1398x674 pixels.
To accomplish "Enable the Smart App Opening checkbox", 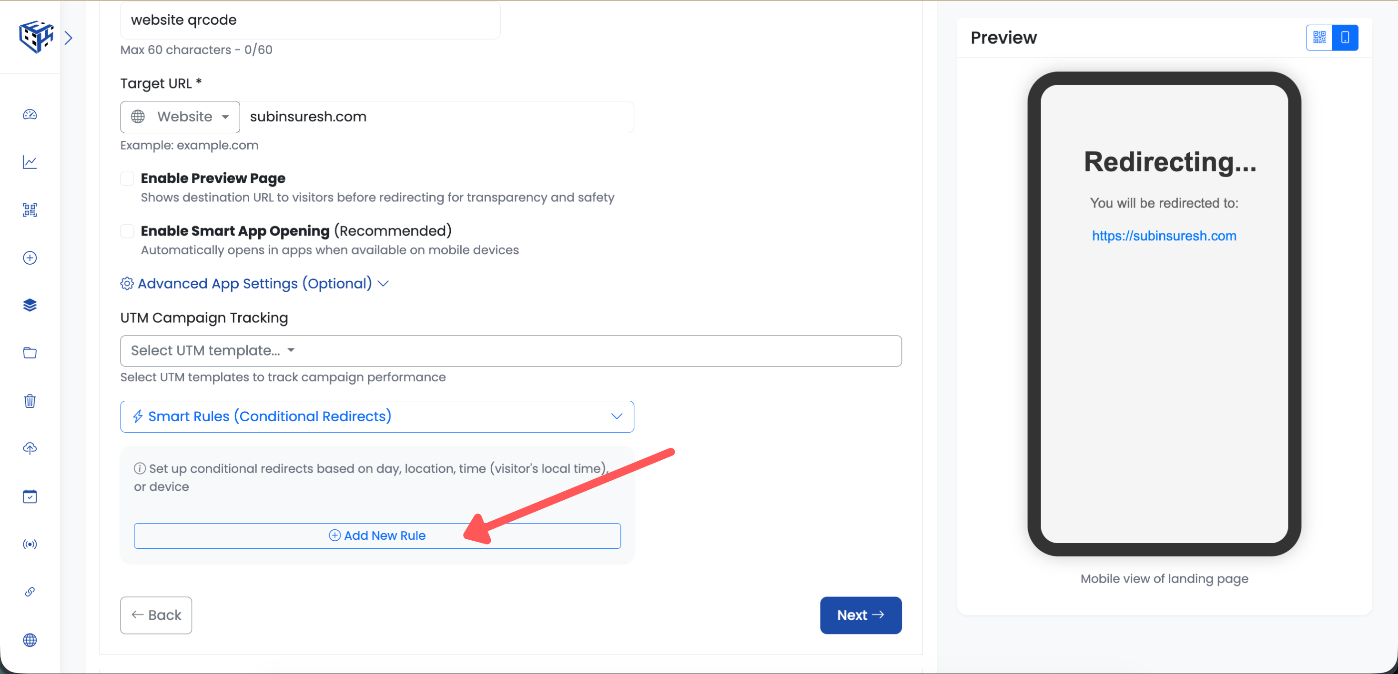I will 127,231.
